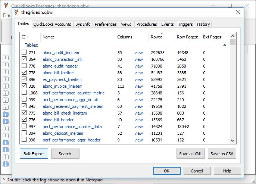Open the File menu in main window
Screen dimensions: 256x184
(x=6, y=15)
